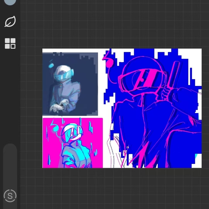Image resolution: width=209 pixels, height=209 pixels.
Task: Click the vertical pill slider in sidebar
Action: (10, 163)
